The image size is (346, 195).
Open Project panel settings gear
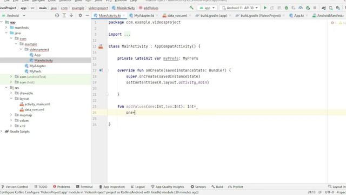80,16
